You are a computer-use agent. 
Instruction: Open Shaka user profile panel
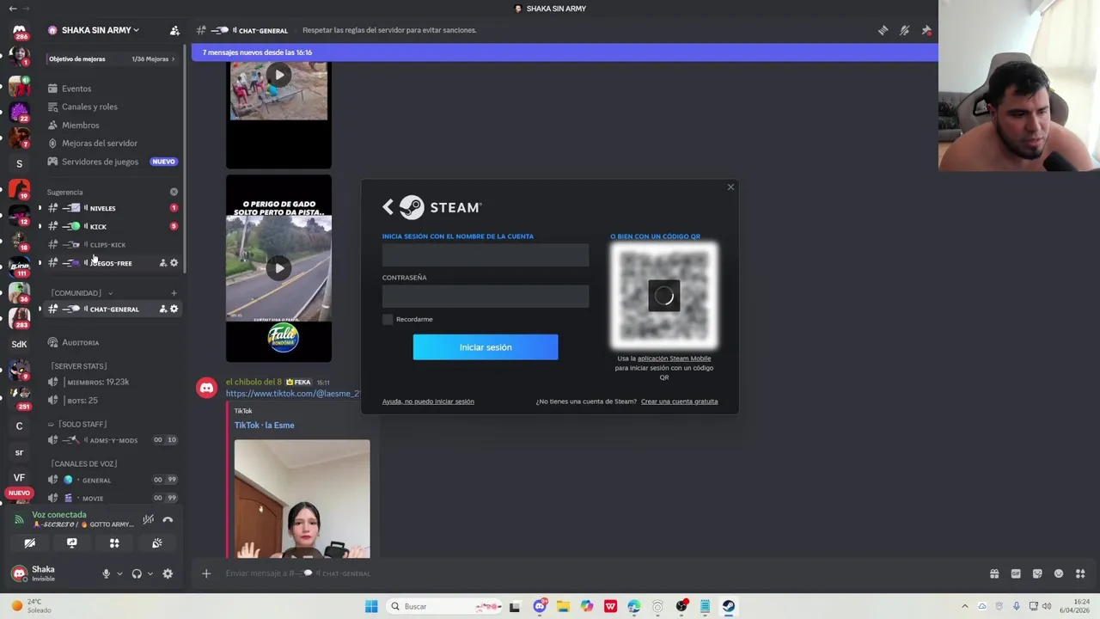(x=52, y=573)
